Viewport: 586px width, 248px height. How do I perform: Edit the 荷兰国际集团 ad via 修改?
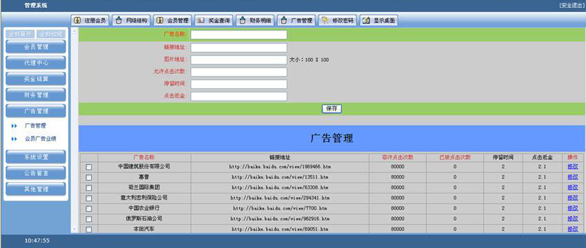pyautogui.click(x=572, y=187)
